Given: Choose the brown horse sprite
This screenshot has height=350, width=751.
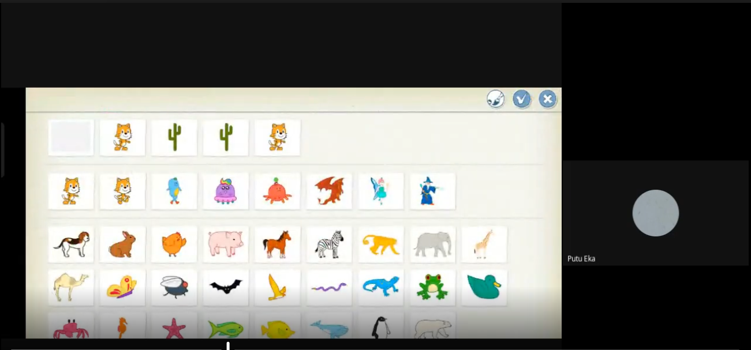Looking at the screenshot, I should pyautogui.click(x=277, y=244).
